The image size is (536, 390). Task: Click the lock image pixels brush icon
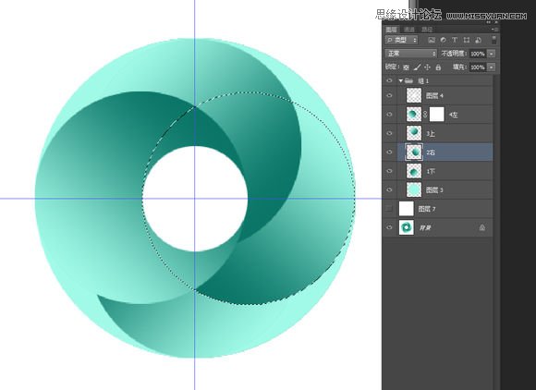[417, 67]
